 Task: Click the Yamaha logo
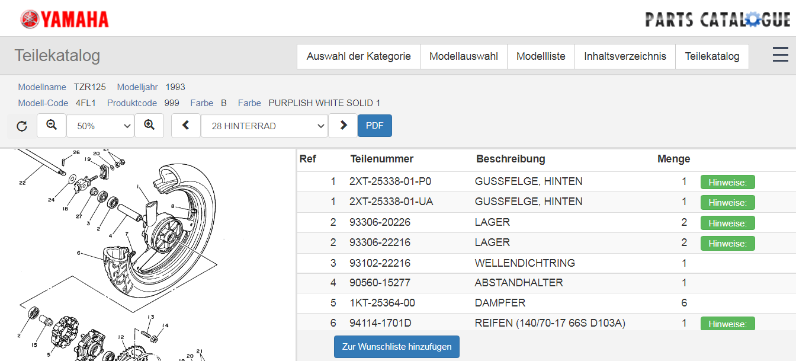65,19
